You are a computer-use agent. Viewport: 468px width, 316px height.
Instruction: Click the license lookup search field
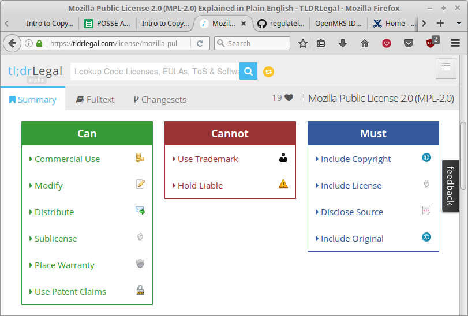pos(155,72)
